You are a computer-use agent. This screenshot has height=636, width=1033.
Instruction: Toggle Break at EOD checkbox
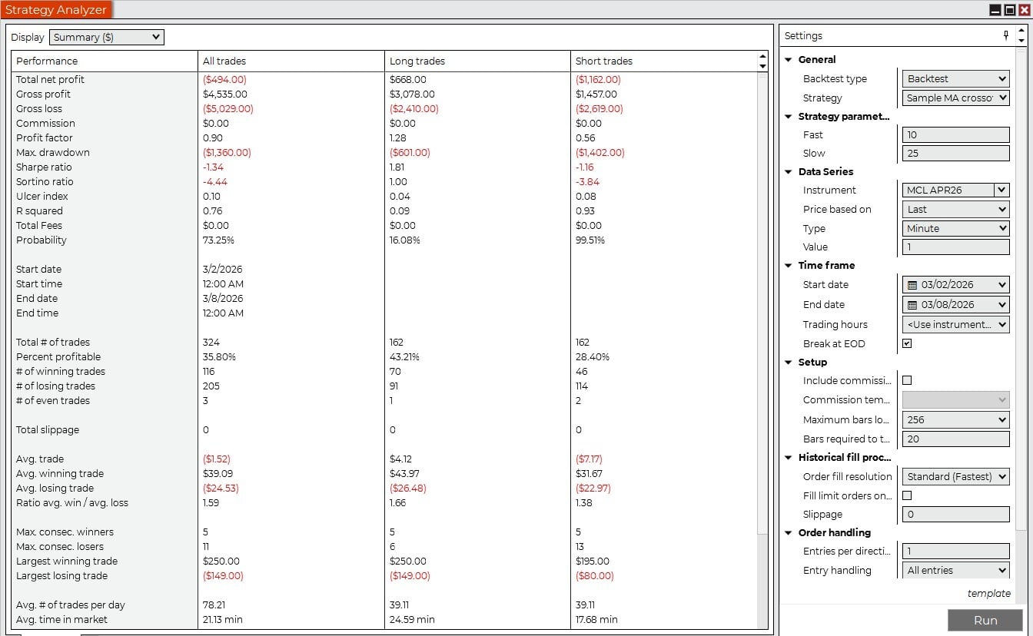point(907,343)
